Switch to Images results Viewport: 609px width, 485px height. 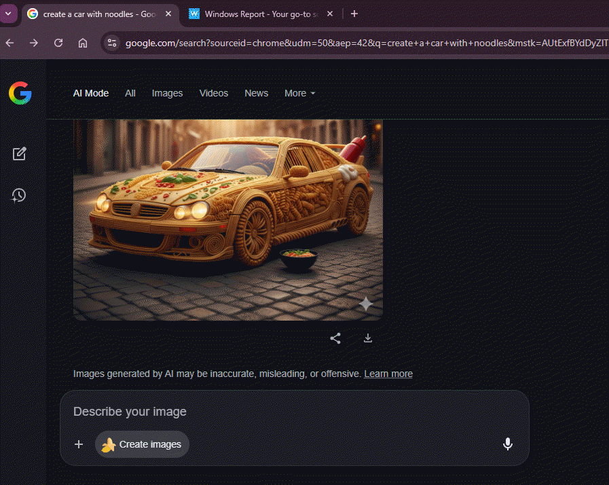tap(168, 93)
